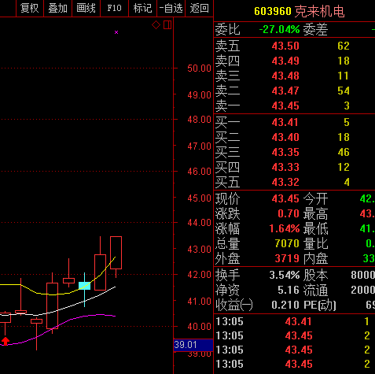Click the 13:05 trade at 43.41
Image resolution: width=375 pixels, height=374 pixels.
pos(295,321)
